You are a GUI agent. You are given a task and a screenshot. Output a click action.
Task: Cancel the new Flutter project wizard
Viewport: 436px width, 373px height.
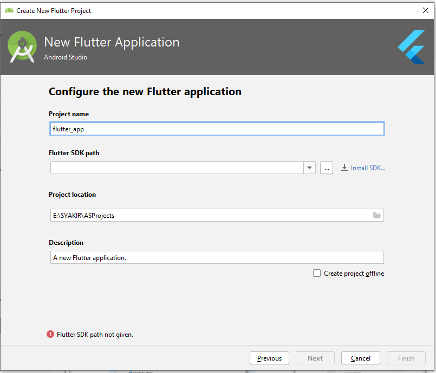pos(361,358)
